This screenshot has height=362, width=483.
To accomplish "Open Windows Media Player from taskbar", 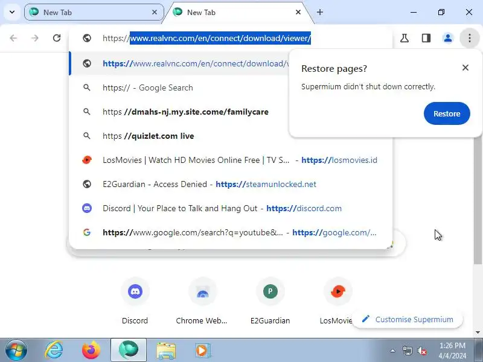I will tap(203, 351).
